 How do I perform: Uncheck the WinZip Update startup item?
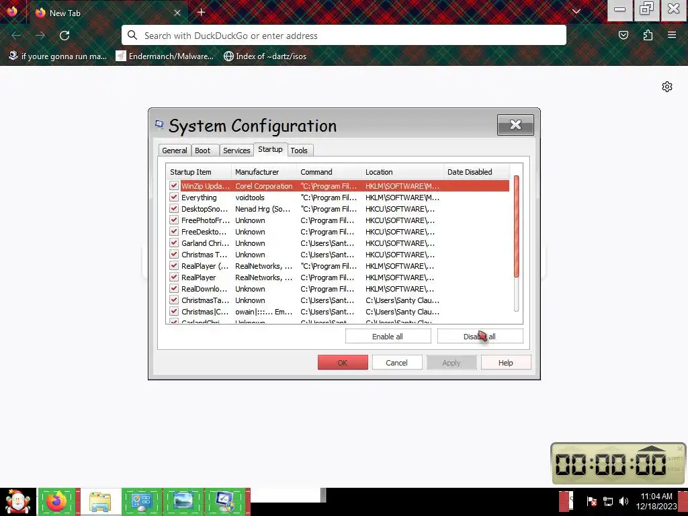(x=174, y=186)
